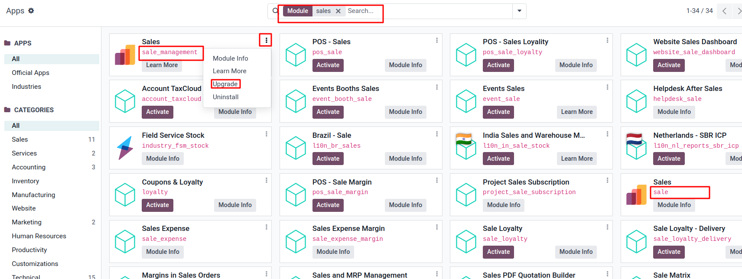Activate the POS - Sales module
742x279 pixels.
[x=328, y=65]
